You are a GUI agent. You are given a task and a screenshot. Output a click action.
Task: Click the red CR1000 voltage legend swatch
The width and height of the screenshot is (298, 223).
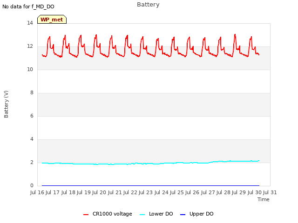click(86, 215)
